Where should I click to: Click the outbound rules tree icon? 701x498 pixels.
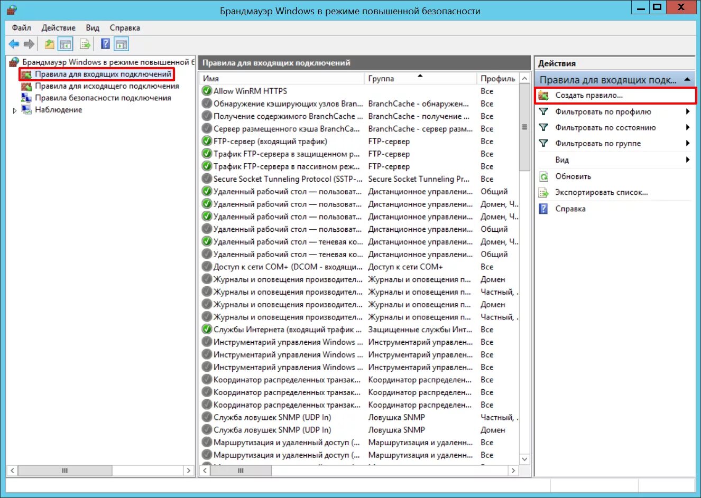(x=26, y=86)
